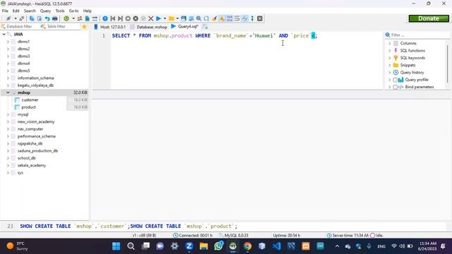
Task: Click the Cancel editing X icon
Action: [150, 19]
